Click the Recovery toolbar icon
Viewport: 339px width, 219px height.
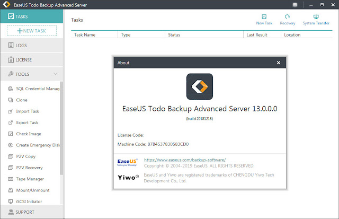[287, 16]
